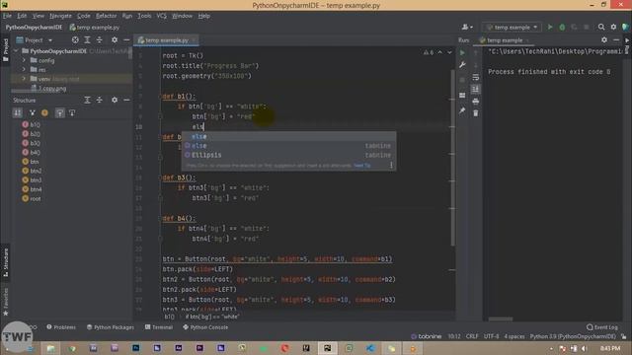Click the Python 3.9 interpreter status widget

coord(573,336)
